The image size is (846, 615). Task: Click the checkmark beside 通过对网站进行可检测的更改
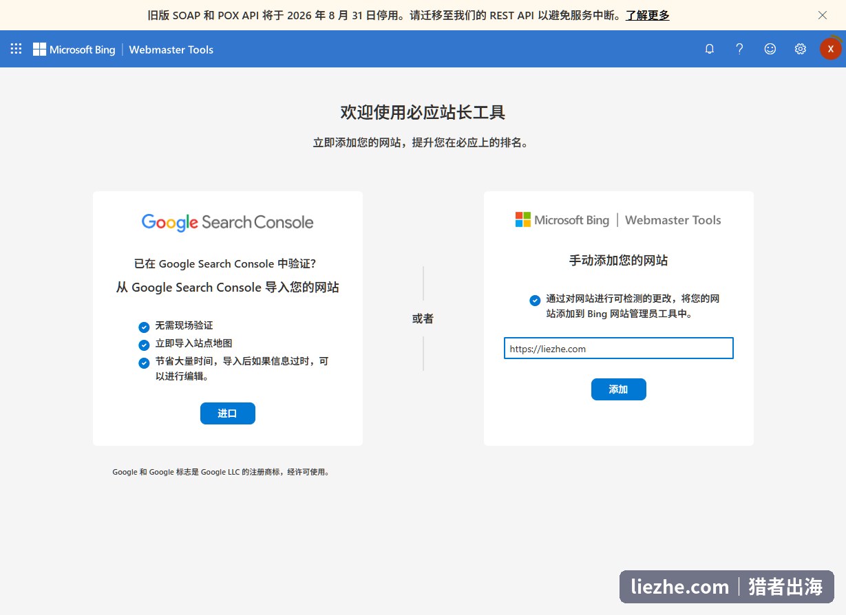[x=535, y=301]
